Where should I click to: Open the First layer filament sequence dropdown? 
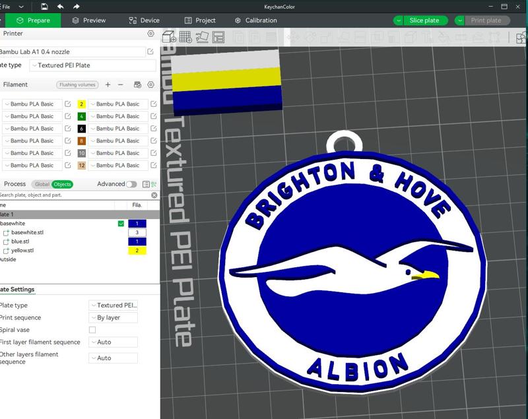(x=112, y=342)
